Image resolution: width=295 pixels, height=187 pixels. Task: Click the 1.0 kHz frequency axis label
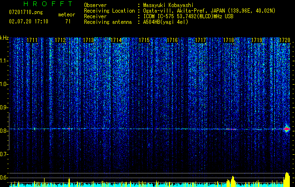[4, 84]
